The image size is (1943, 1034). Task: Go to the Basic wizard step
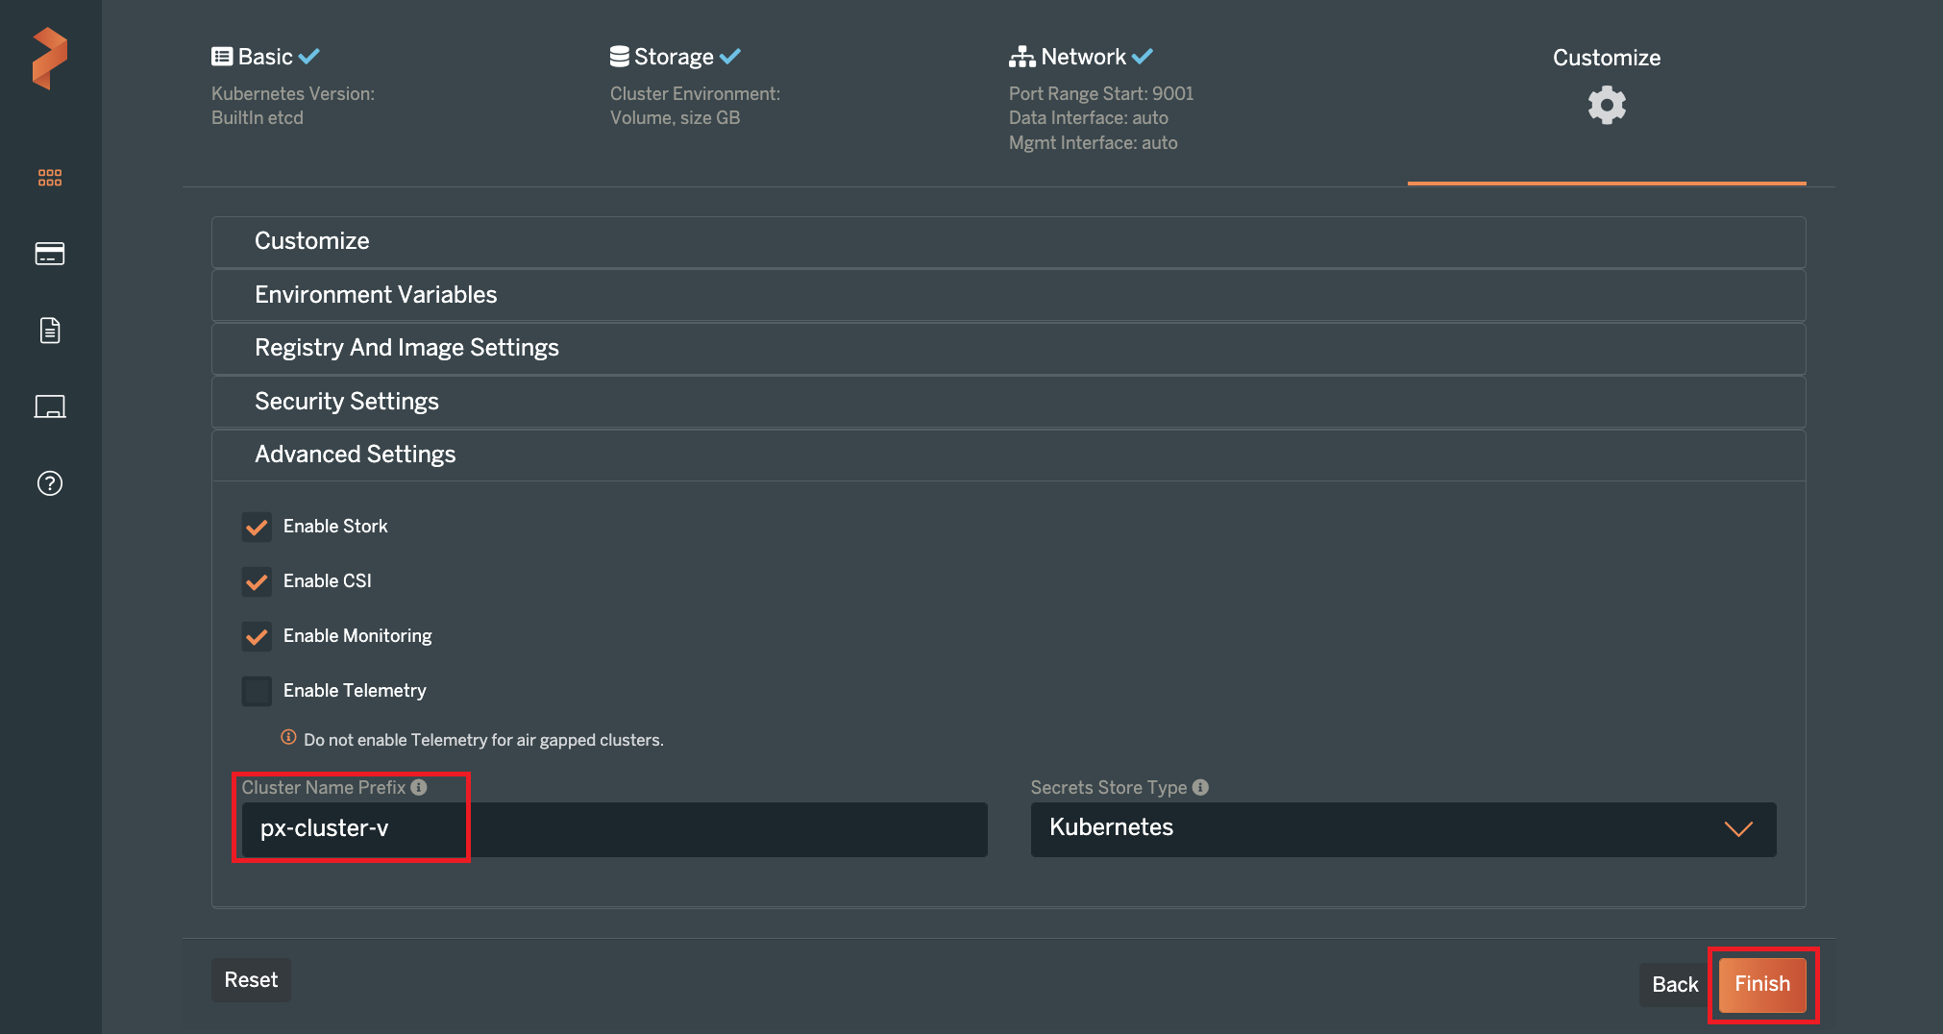click(x=265, y=57)
